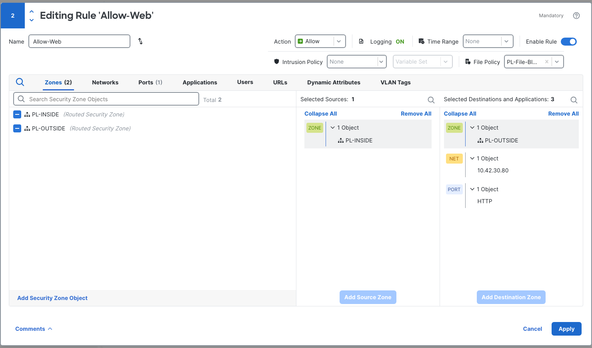The width and height of the screenshot is (592, 348).
Task: Click Add Security Zone Object link
Action: tap(52, 298)
